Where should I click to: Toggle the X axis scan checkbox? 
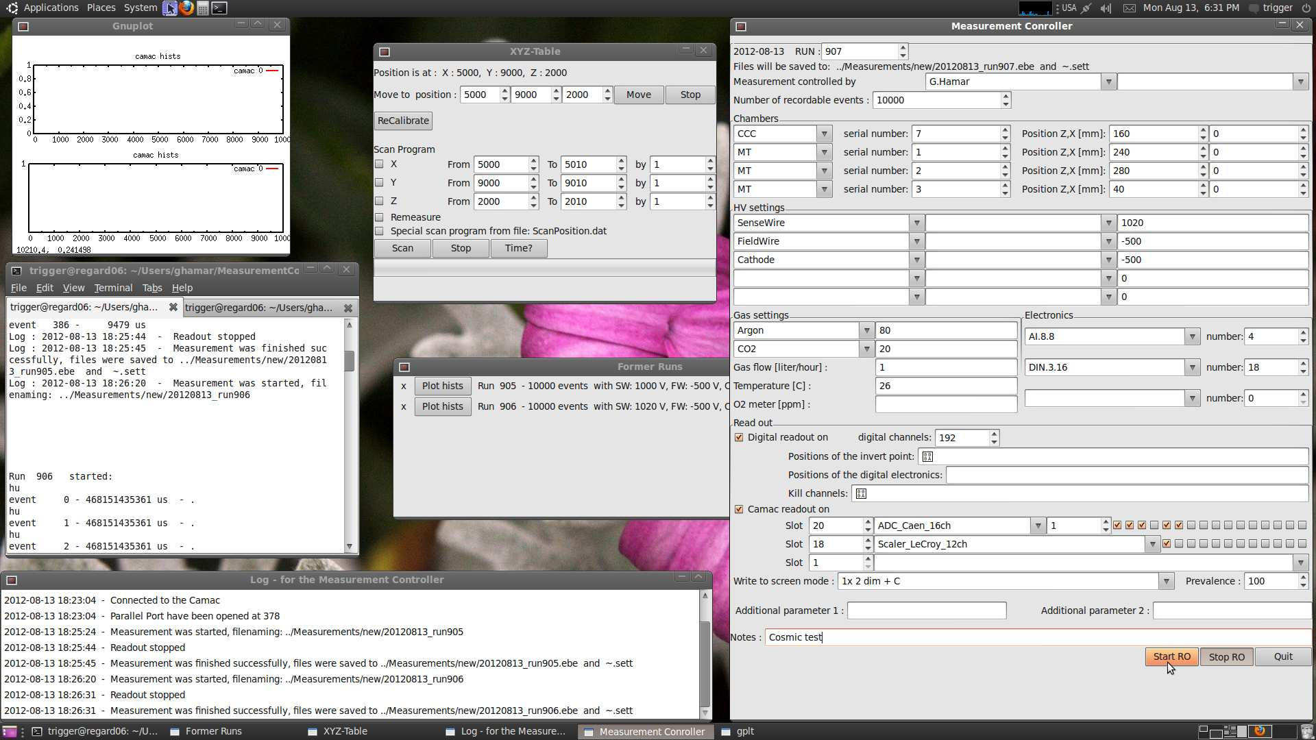[380, 164]
